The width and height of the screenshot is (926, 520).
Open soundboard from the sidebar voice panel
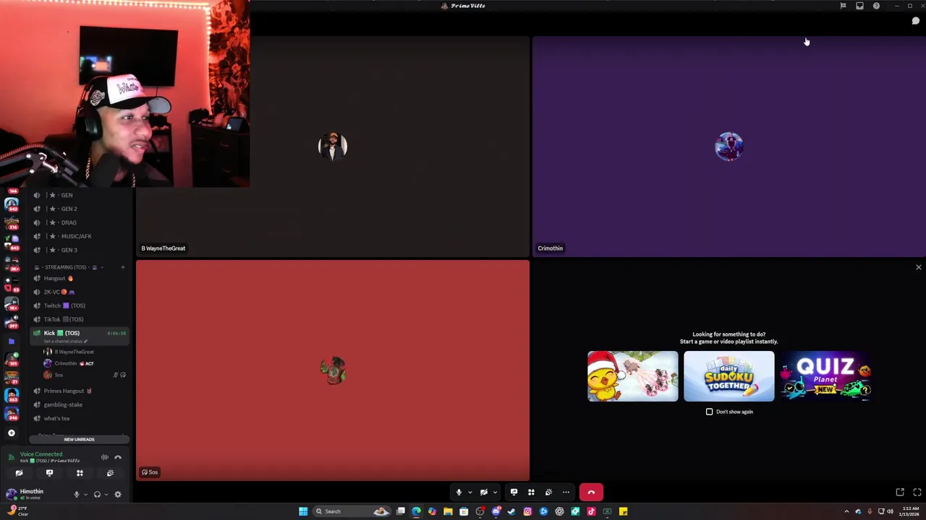[x=110, y=473]
